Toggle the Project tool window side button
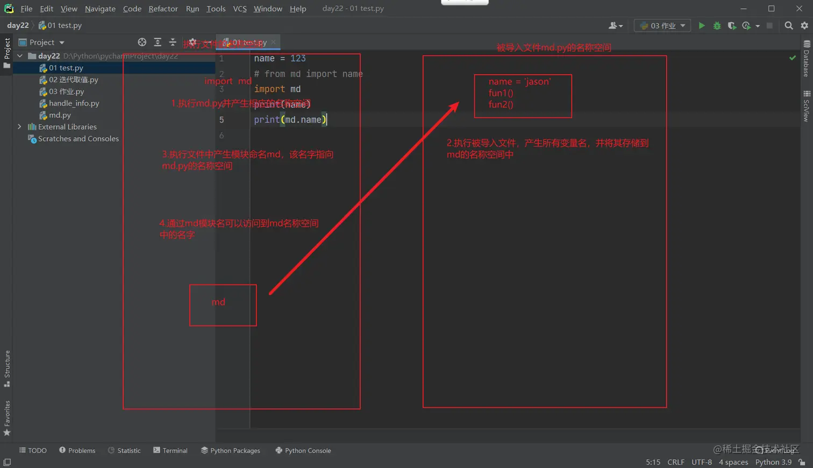Image resolution: width=813 pixels, height=468 pixels. pyautogui.click(x=7, y=52)
